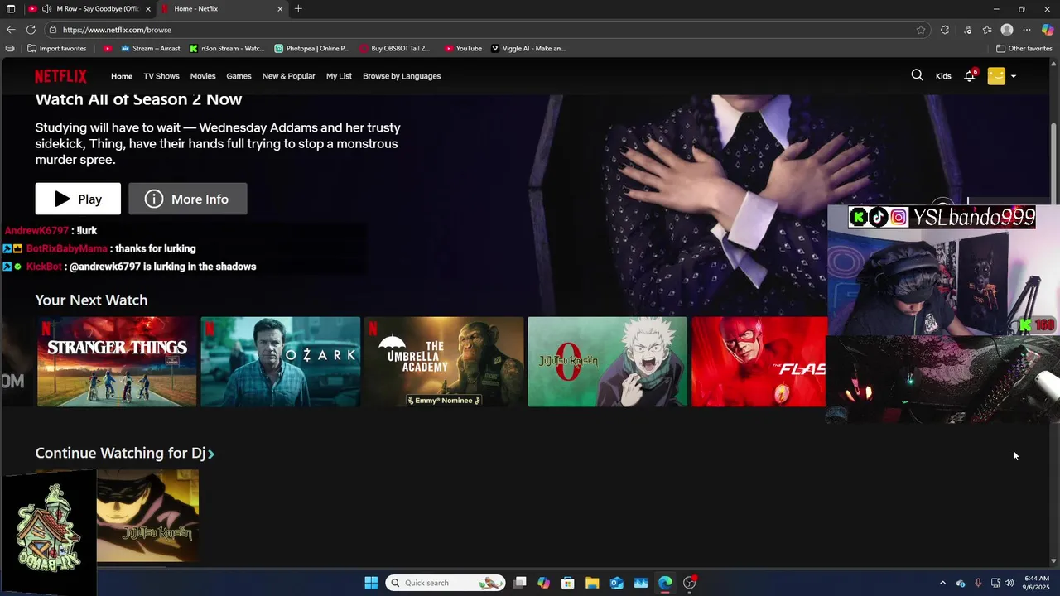The height and width of the screenshot is (596, 1060).
Task: Open OBS Studio taskbar icon
Action: click(x=690, y=583)
